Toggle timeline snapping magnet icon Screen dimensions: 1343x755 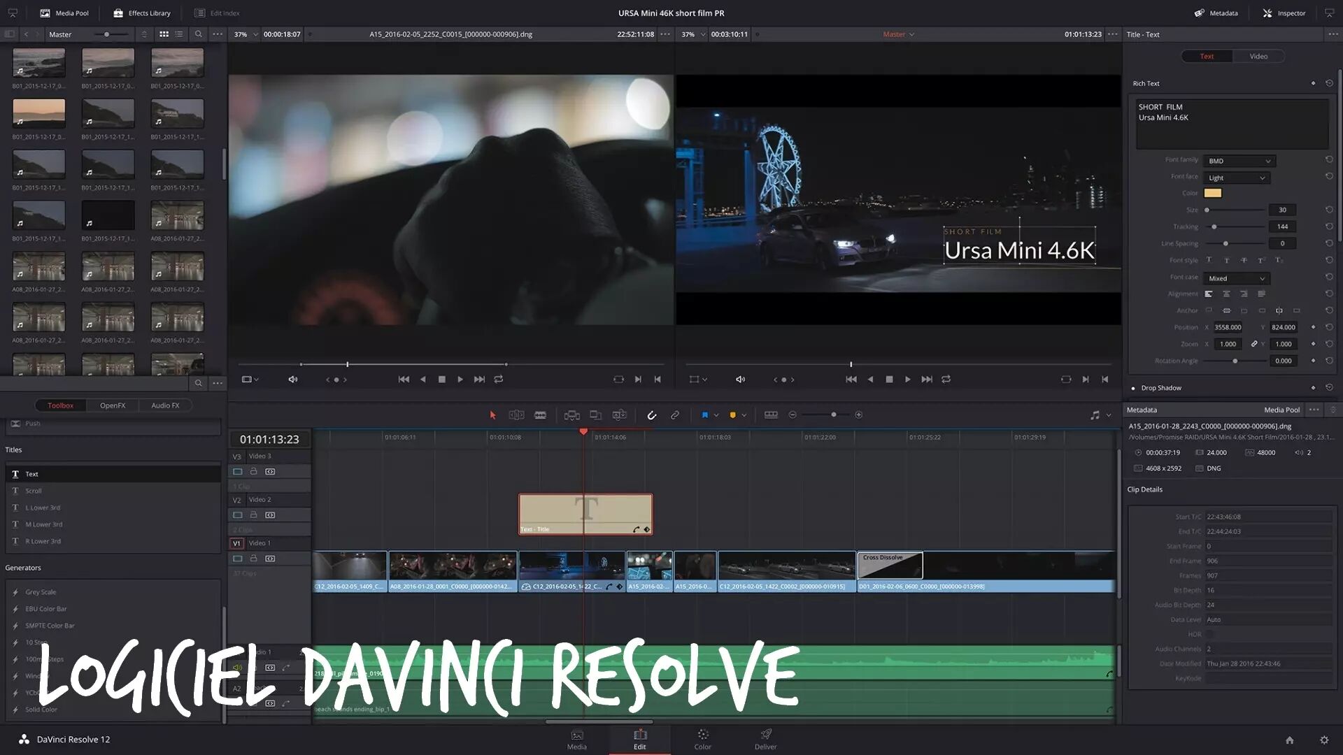(x=651, y=415)
